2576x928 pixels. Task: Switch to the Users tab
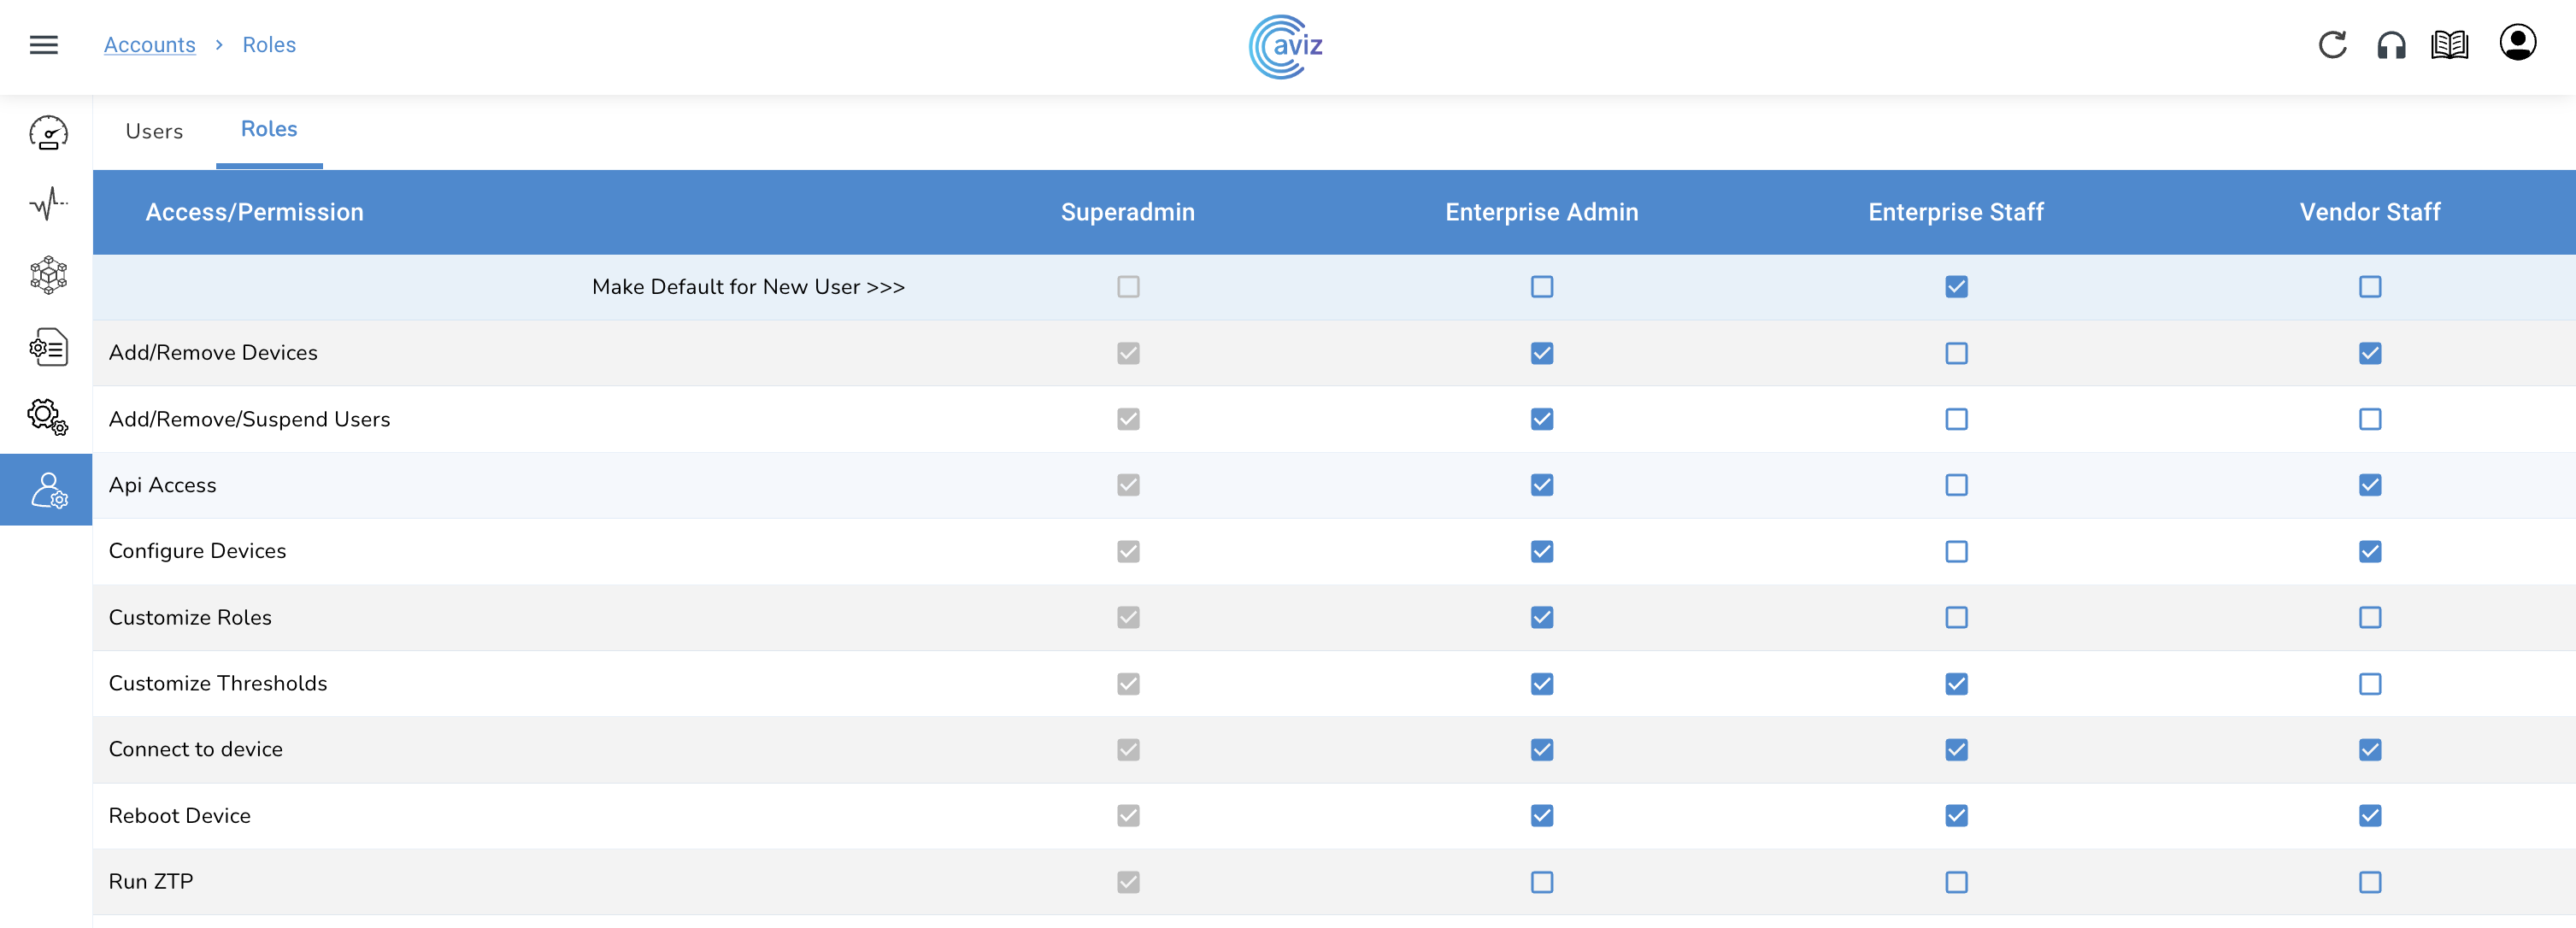click(154, 132)
